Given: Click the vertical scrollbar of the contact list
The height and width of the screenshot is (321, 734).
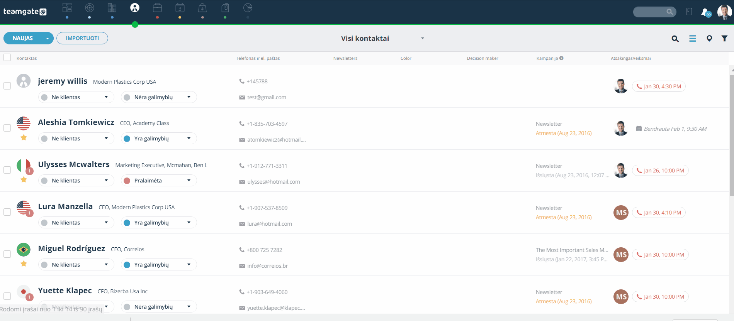Looking at the screenshot, I should (732, 135).
